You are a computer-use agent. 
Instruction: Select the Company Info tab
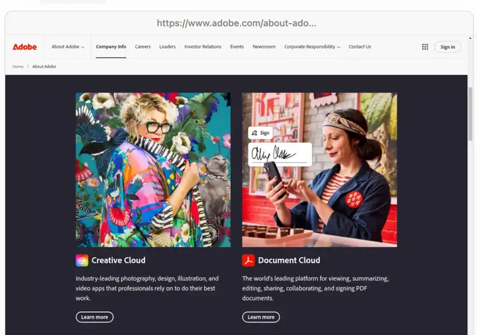(111, 47)
